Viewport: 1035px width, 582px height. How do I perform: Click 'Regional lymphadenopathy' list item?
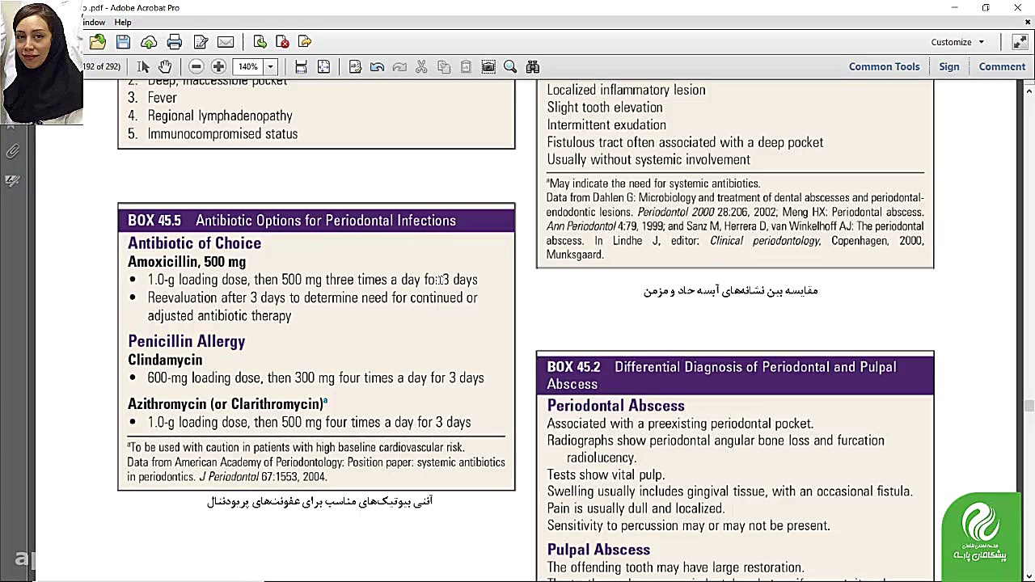(x=220, y=116)
